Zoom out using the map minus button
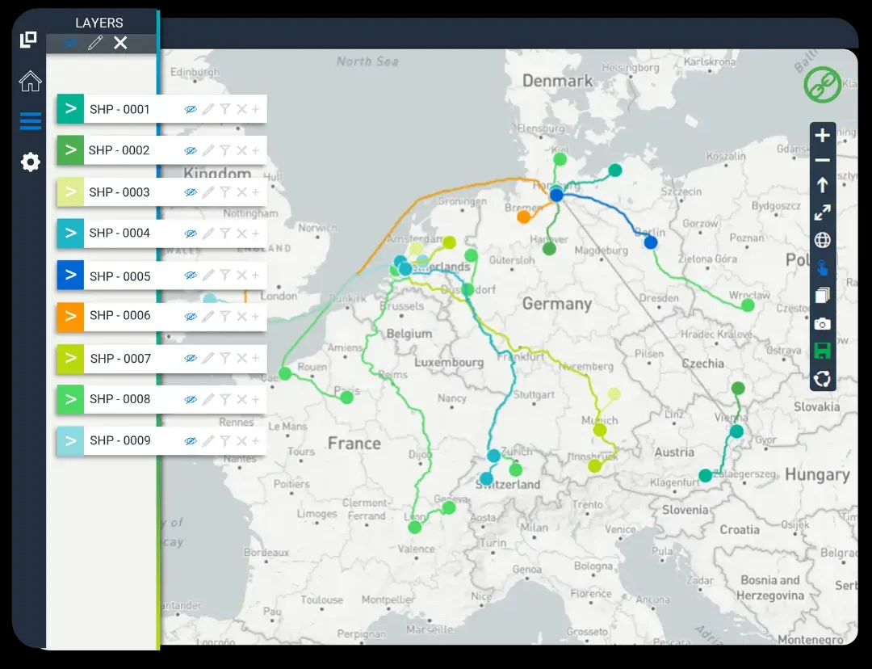Viewport: 872px width, 669px height. [x=822, y=161]
